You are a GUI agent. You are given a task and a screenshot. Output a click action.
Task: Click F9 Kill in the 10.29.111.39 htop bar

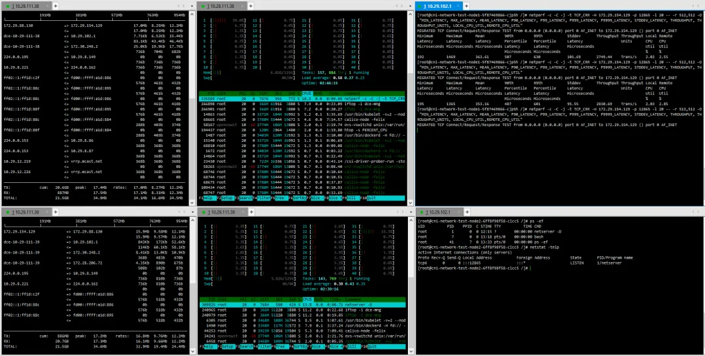tap(353, 347)
